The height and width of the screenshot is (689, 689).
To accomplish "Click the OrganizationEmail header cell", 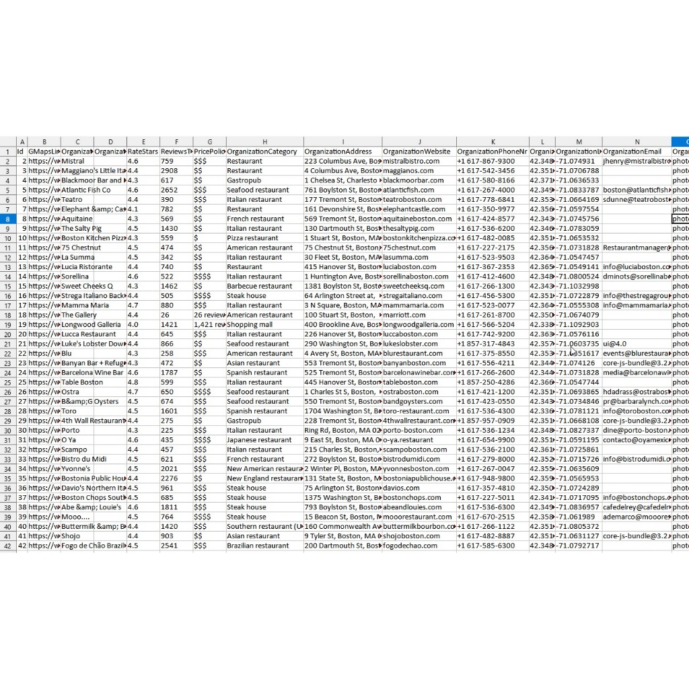I will click(x=637, y=151).
